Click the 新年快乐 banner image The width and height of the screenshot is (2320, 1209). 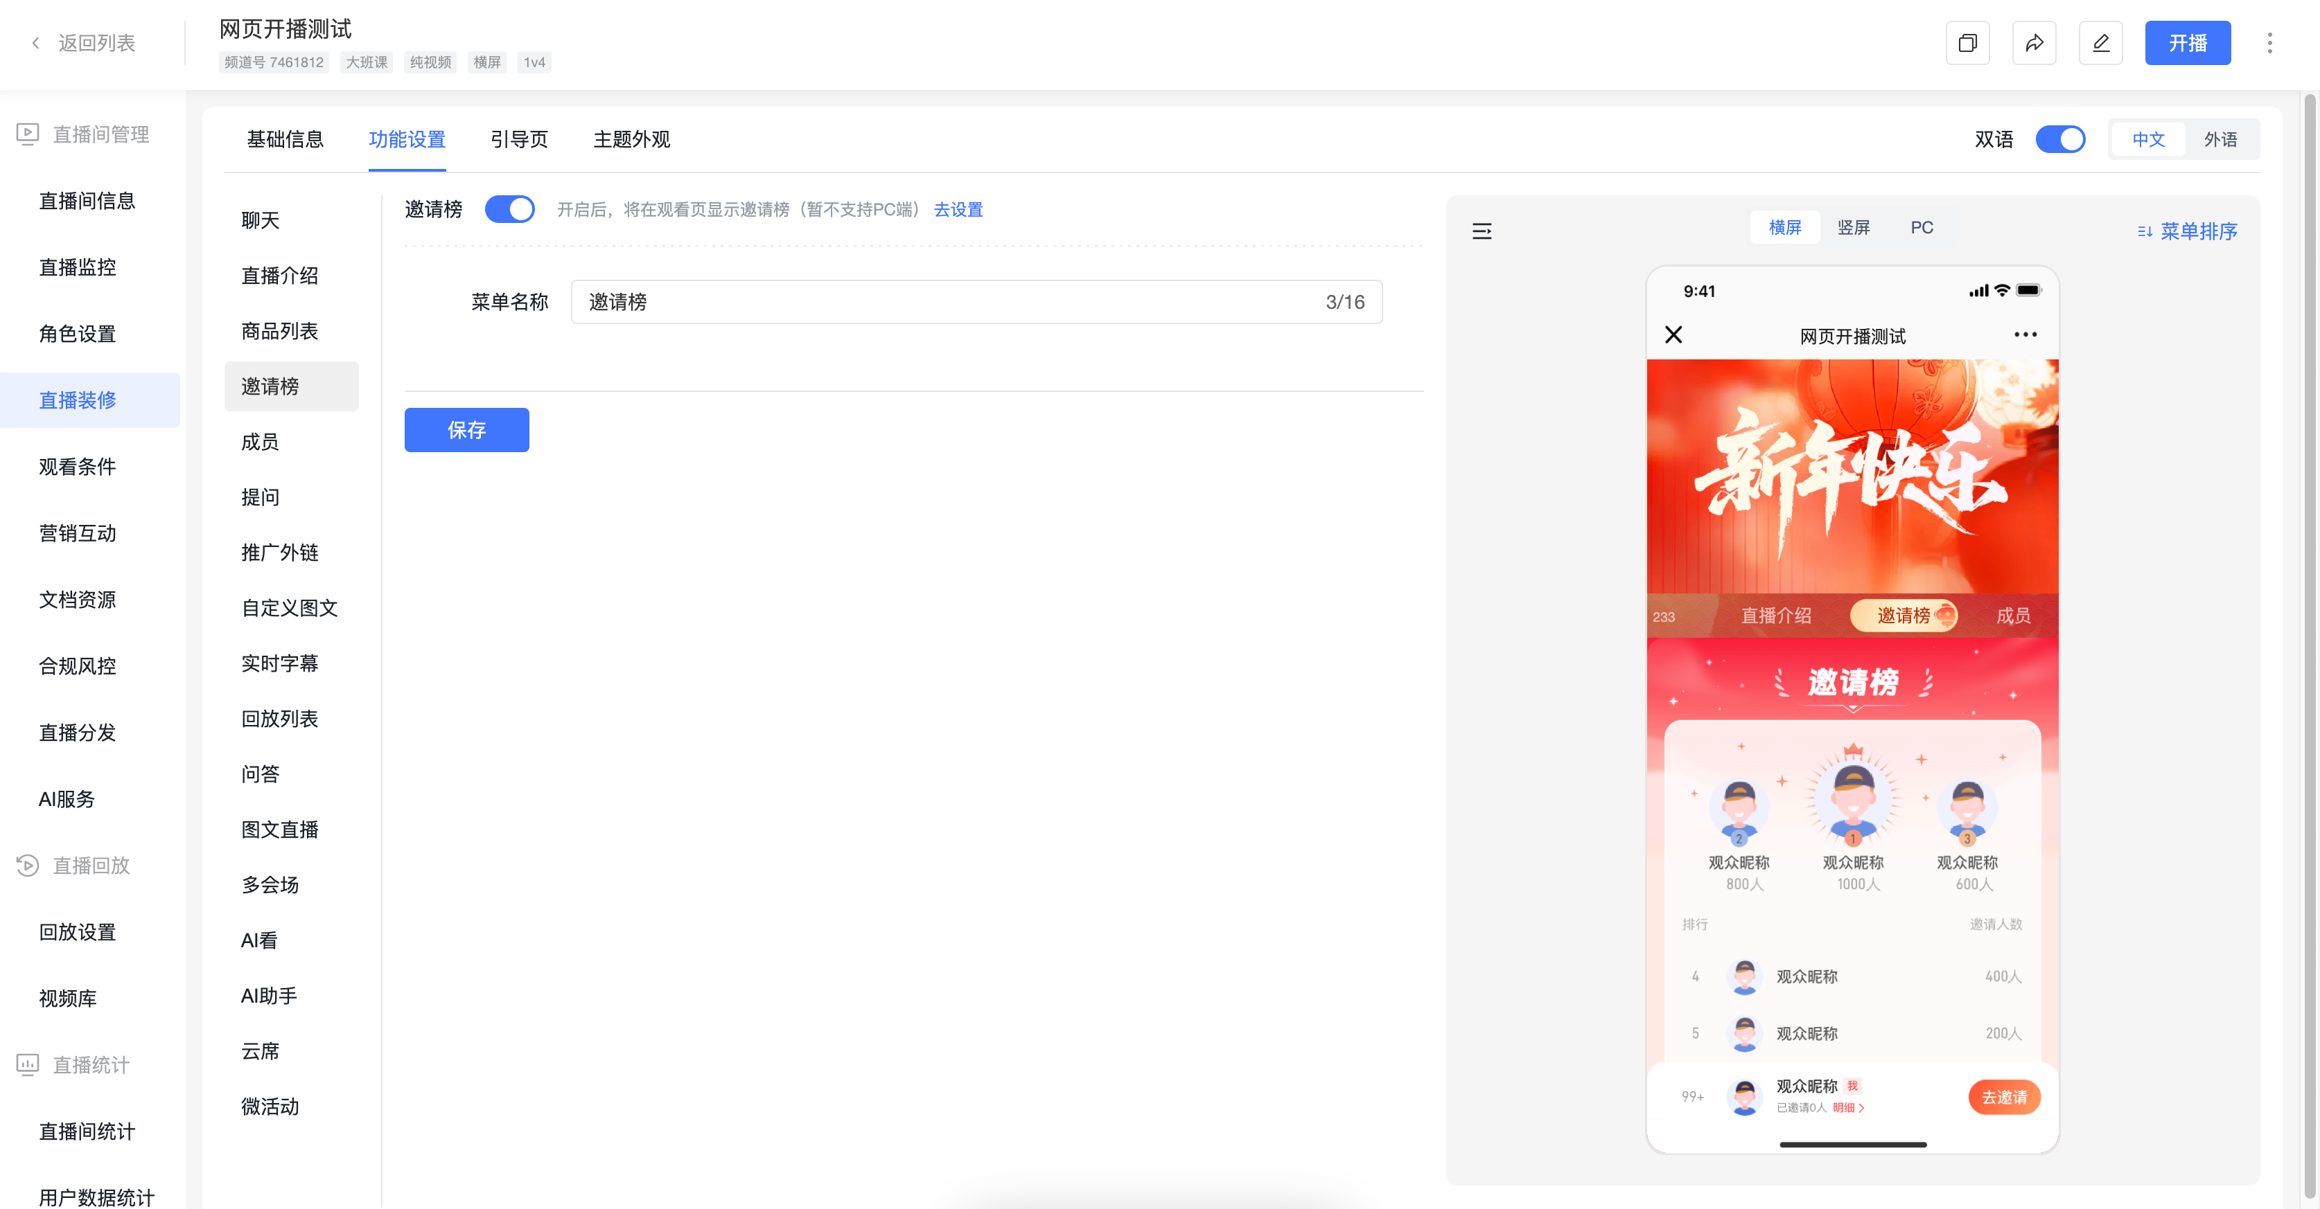[x=1852, y=476]
